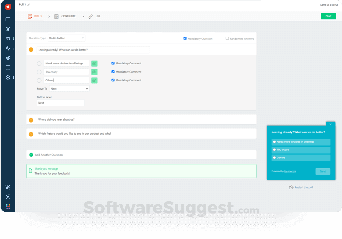342x239 pixels.
Task: Open the Question Type Radio Button dropdown
Action: click(x=66, y=38)
